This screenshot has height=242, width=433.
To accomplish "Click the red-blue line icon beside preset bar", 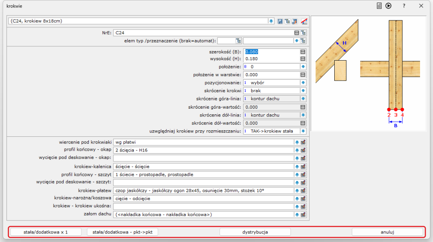I will (x=304, y=21).
